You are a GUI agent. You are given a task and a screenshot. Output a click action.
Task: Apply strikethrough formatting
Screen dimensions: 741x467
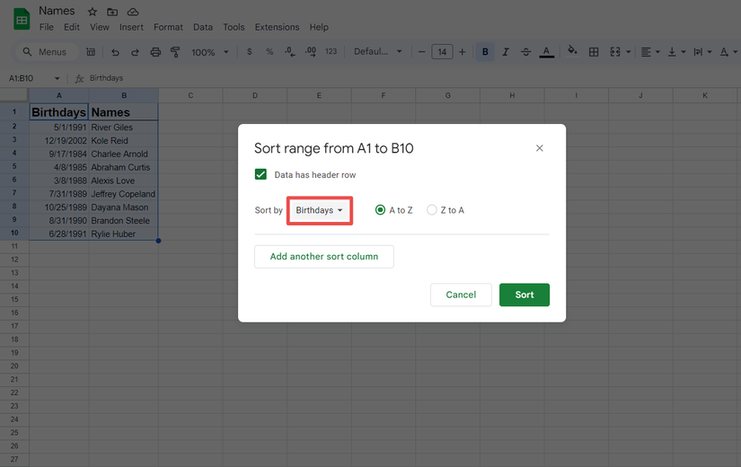525,52
